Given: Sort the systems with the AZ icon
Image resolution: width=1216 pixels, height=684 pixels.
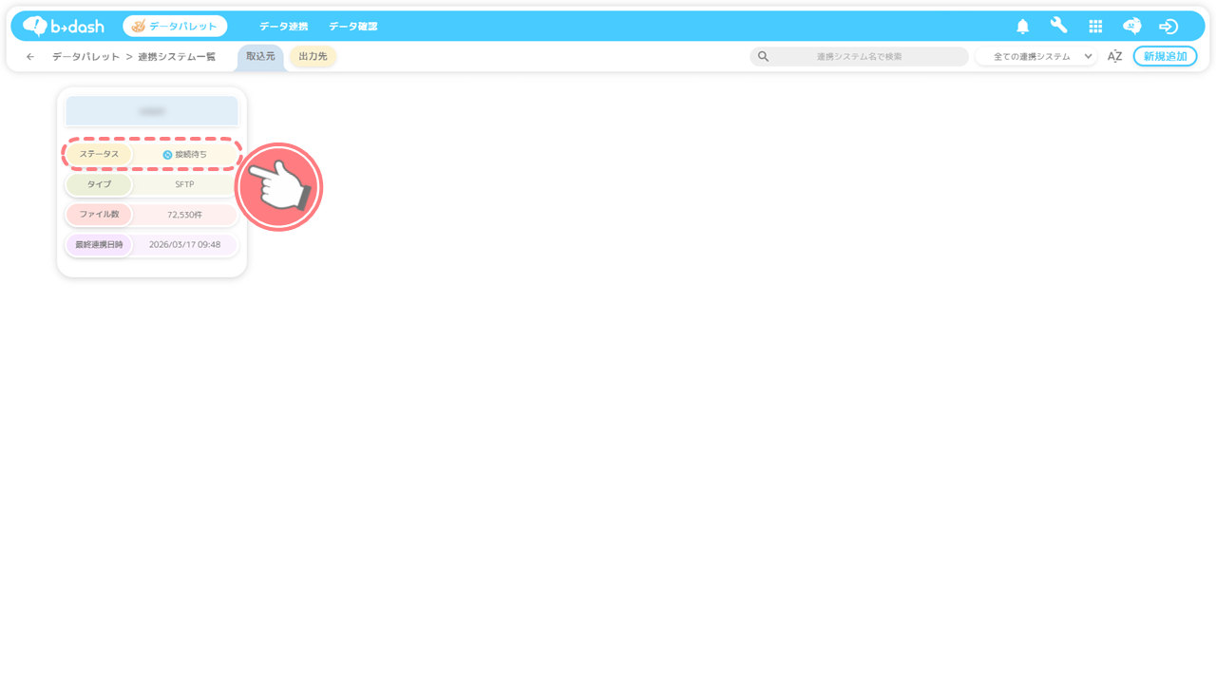Looking at the screenshot, I should click(x=1114, y=57).
